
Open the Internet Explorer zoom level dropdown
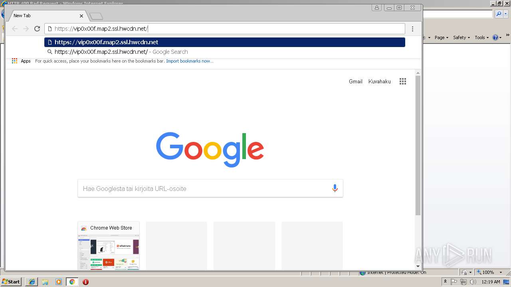[501, 272]
